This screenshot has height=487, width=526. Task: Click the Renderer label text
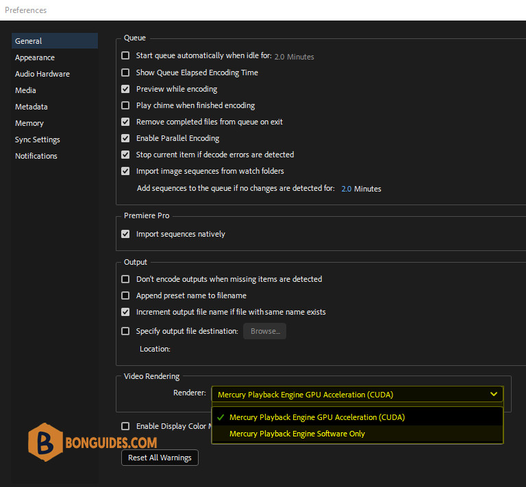(x=190, y=393)
